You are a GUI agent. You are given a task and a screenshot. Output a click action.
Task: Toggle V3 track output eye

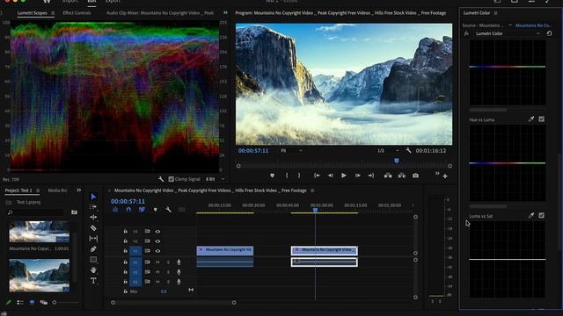coord(157,232)
